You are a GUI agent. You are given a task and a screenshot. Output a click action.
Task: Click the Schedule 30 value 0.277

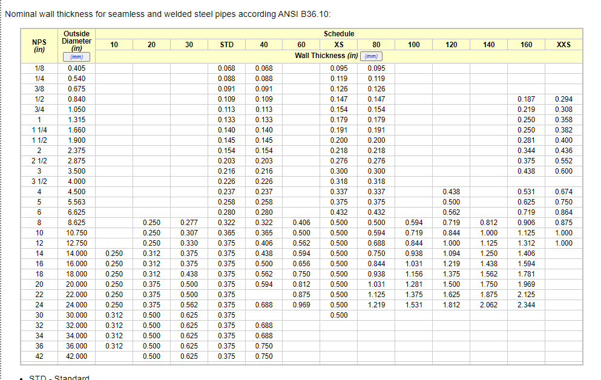coord(189,223)
